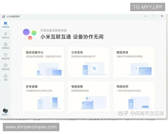
Task: Click the user avatar at sidebar bottom
Action: point(6,111)
